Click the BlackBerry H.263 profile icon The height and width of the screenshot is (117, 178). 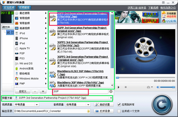pos(53,74)
